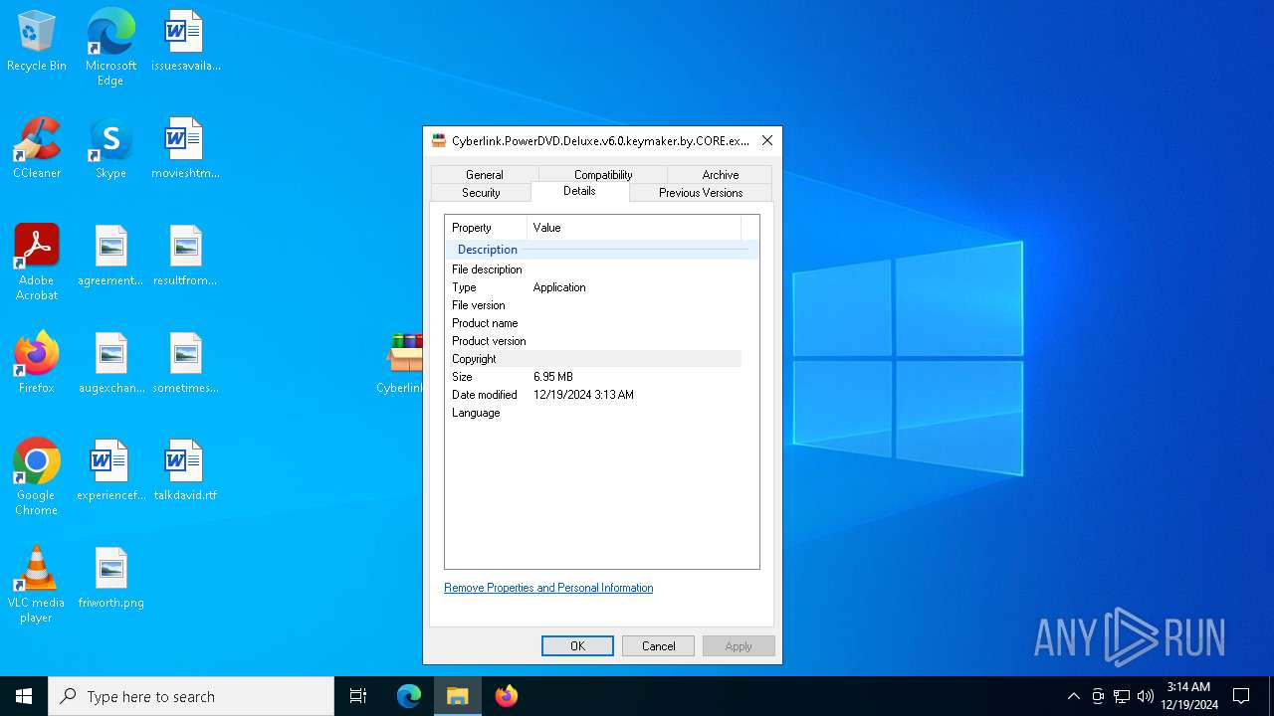Select the CCleaner desktop shortcut
The height and width of the screenshot is (716, 1274).
click(x=37, y=149)
